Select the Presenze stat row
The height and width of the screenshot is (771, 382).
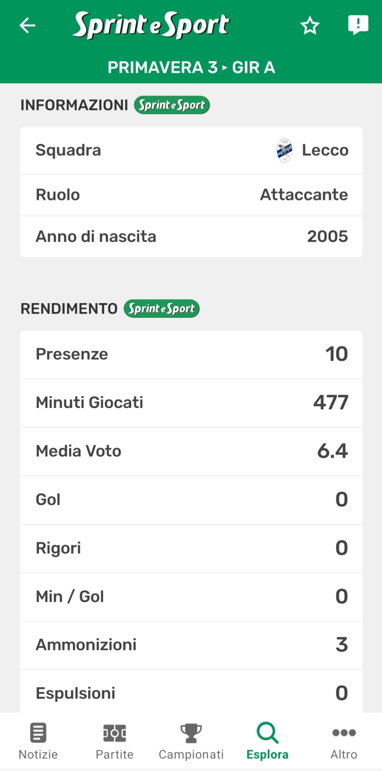pos(191,354)
